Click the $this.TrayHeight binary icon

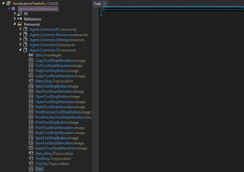click(x=31, y=55)
